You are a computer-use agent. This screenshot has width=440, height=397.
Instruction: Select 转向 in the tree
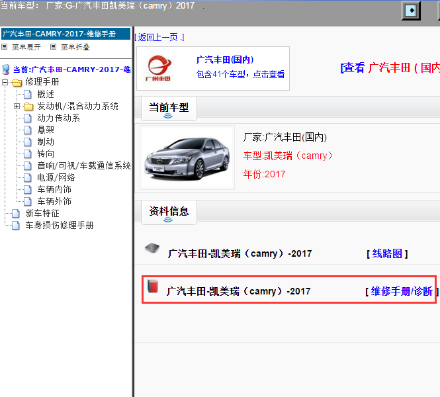46,154
